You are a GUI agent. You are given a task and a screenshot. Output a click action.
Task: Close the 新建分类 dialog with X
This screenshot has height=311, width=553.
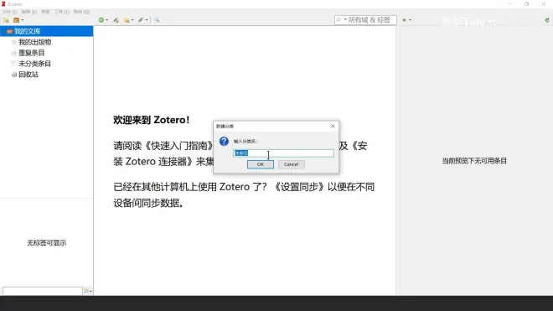point(333,126)
